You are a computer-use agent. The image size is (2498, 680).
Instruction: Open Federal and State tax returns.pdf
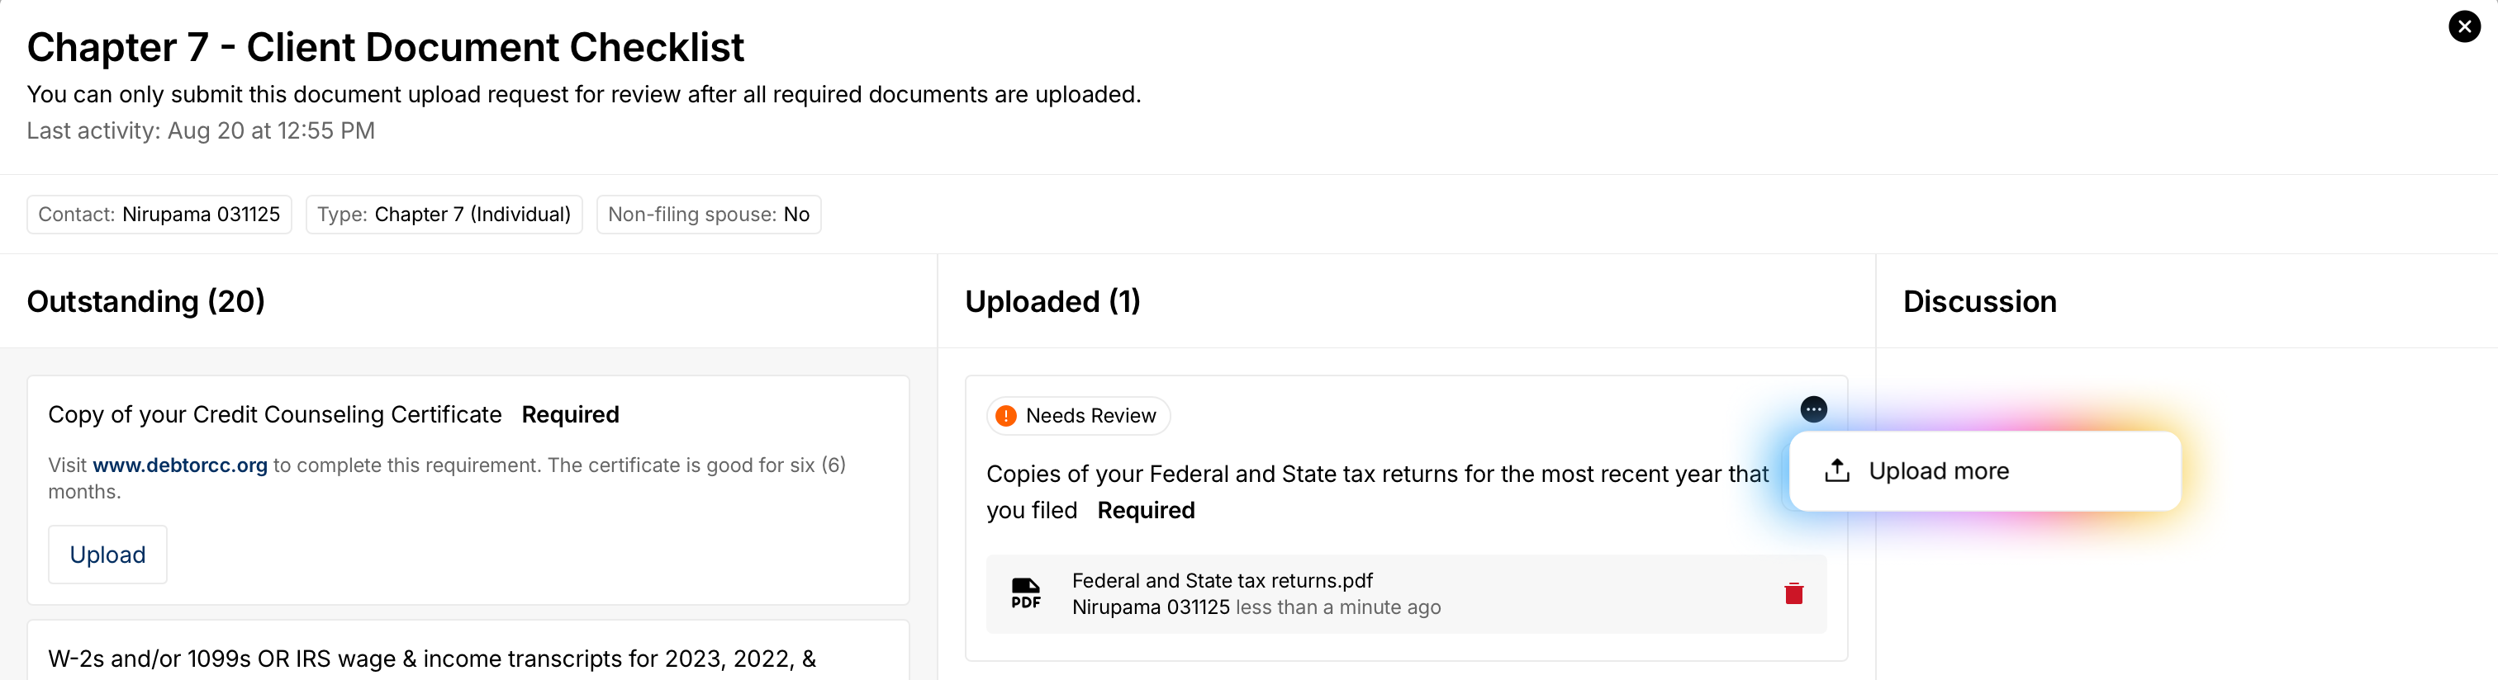1222,580
